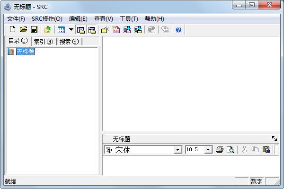Open the SRC操作(O) menu
The height and width of the screenshot is (189, 284).
click(x=47, y=19)
